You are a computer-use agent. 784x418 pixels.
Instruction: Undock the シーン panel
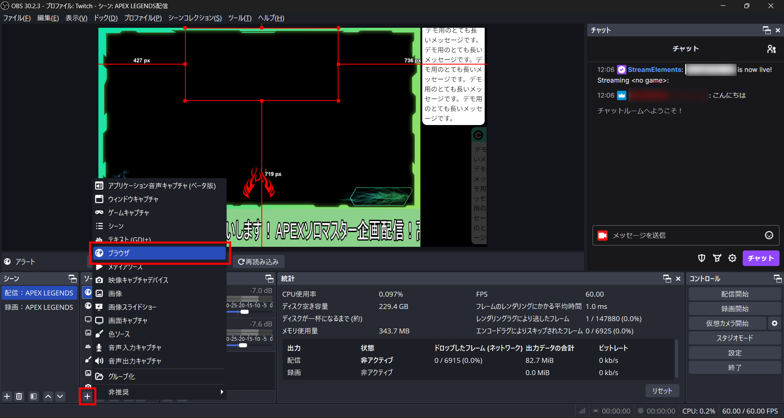click(72, 279)
